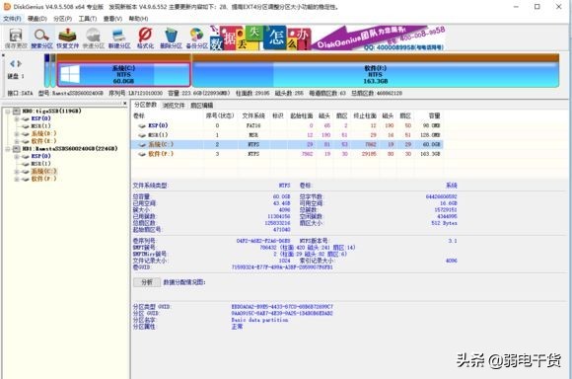Open the 工具(T) menu

point(88,18)
